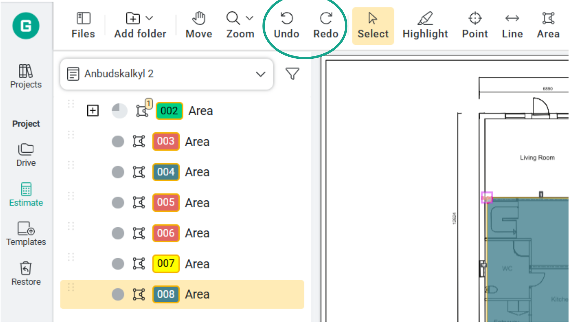Screen dimensions: 572x322
Task: Select the Area measurement tool in toolbar
Action: pos(548,26)
